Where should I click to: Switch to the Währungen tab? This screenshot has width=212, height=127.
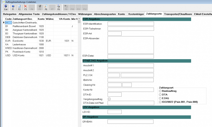[85, 14]
